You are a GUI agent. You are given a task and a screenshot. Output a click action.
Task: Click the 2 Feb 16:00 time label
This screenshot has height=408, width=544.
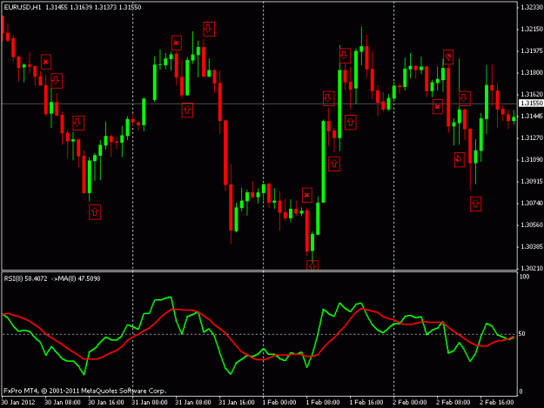pos(497,402)
